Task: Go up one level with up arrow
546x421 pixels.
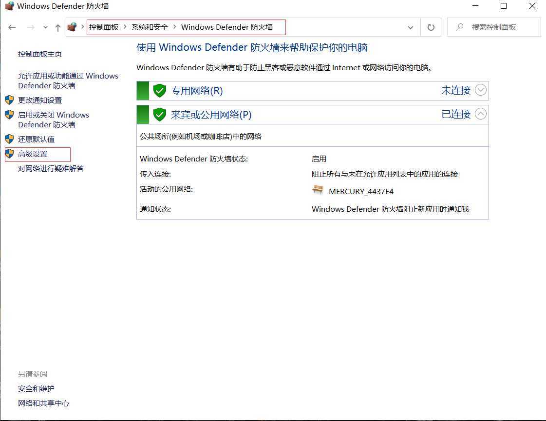Action: click(58, 27)
